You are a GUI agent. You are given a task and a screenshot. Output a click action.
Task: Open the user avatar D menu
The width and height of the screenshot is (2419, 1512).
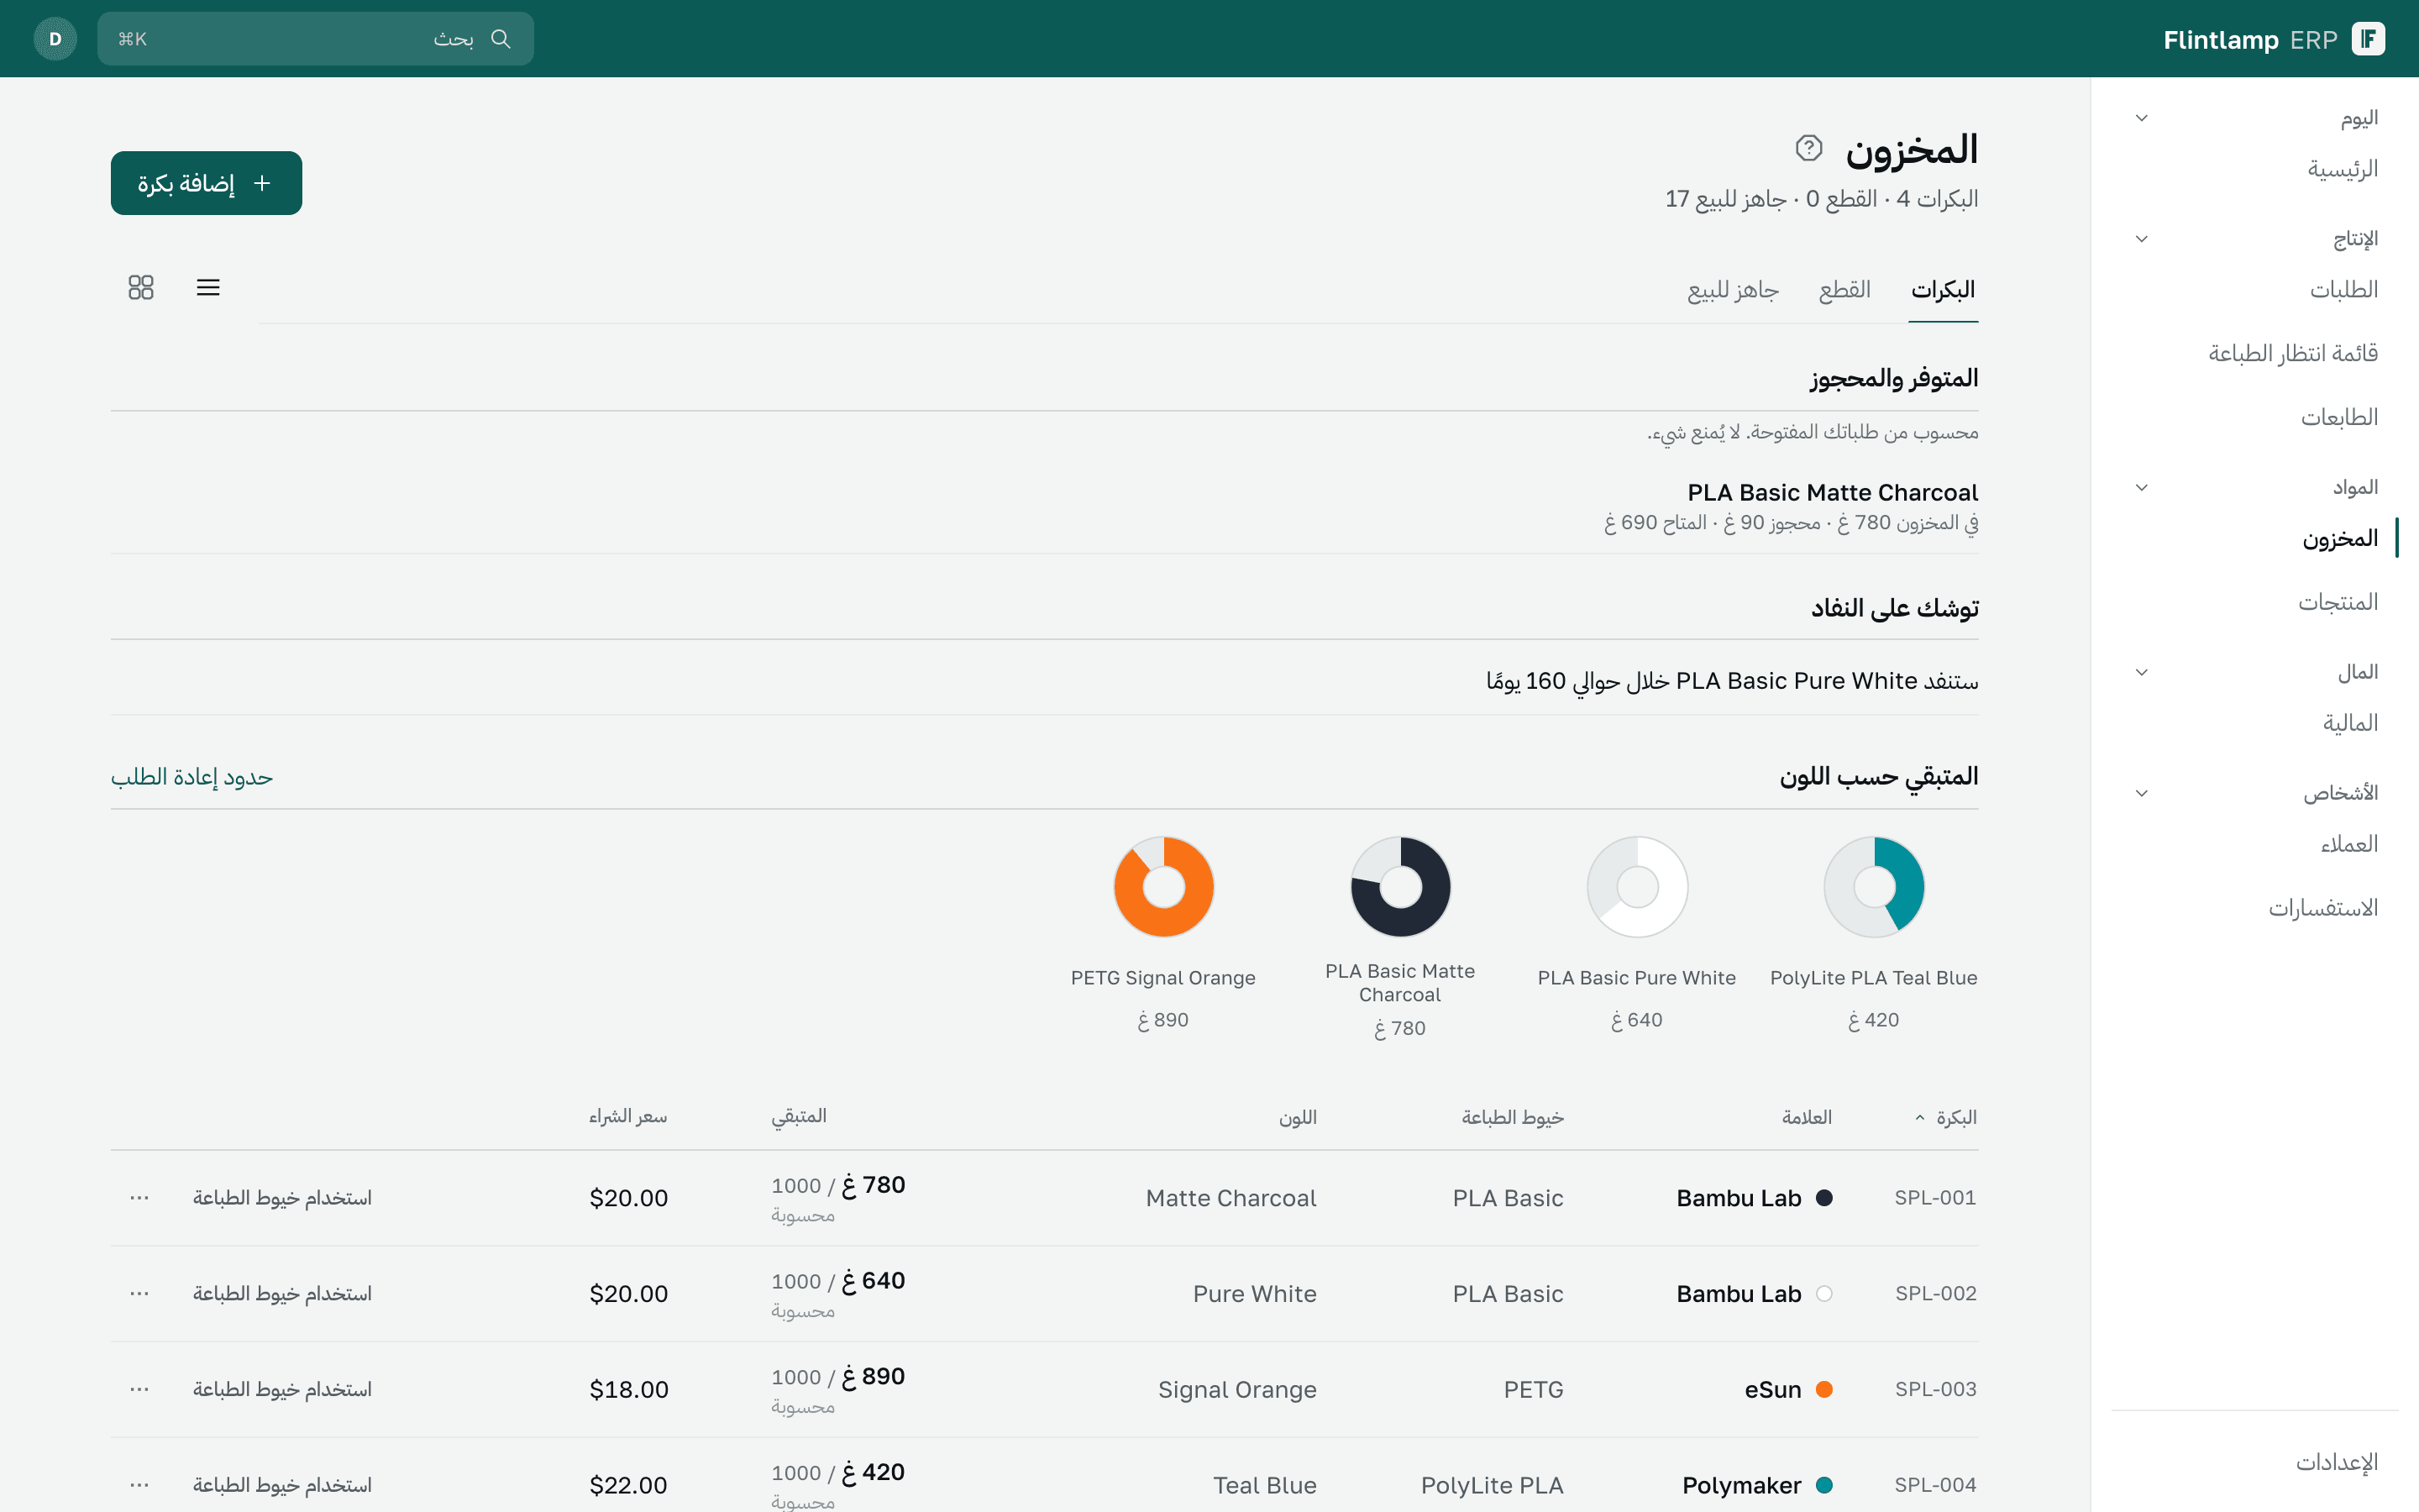pos(55,39)
